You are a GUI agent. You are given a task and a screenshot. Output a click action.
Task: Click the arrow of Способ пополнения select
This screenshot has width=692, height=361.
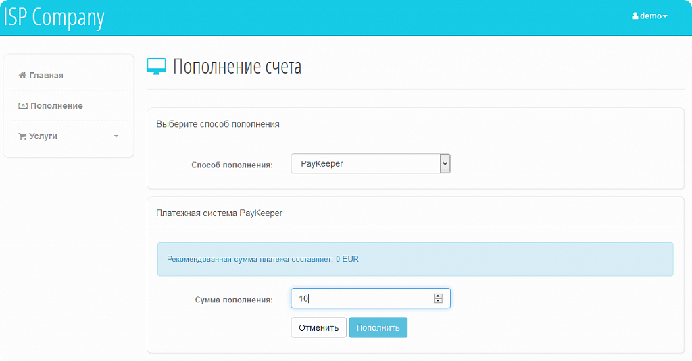click(445, 163)
